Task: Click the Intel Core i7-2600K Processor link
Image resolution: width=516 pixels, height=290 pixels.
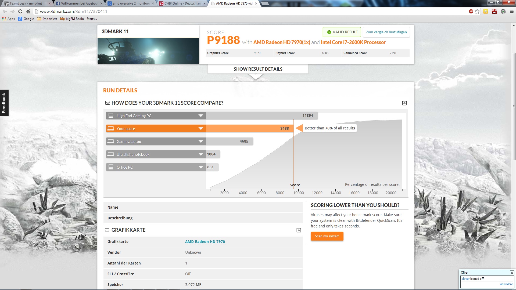Action: click(353, 42)
